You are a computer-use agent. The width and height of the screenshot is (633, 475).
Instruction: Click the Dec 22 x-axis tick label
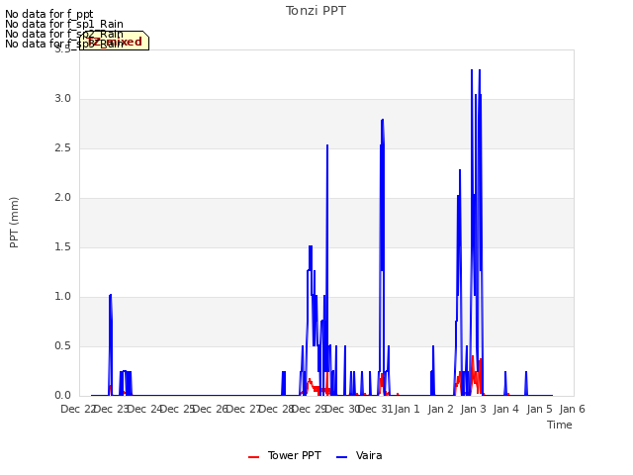click(x=78, y=409)
